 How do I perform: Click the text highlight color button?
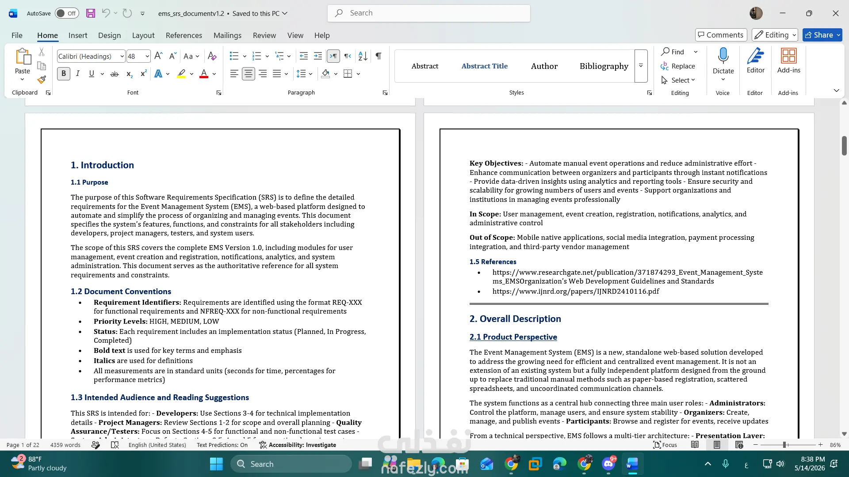181,74
